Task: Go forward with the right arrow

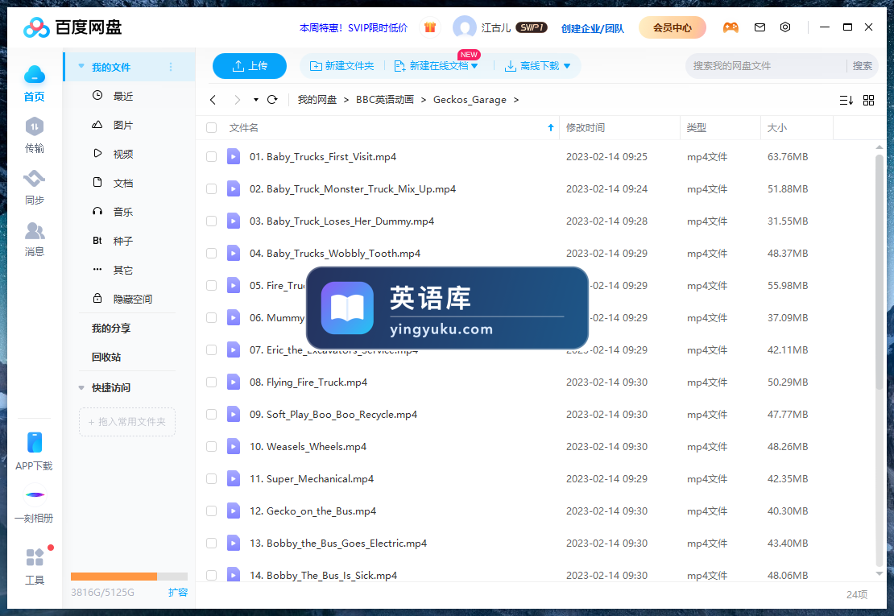Action: 237,100
